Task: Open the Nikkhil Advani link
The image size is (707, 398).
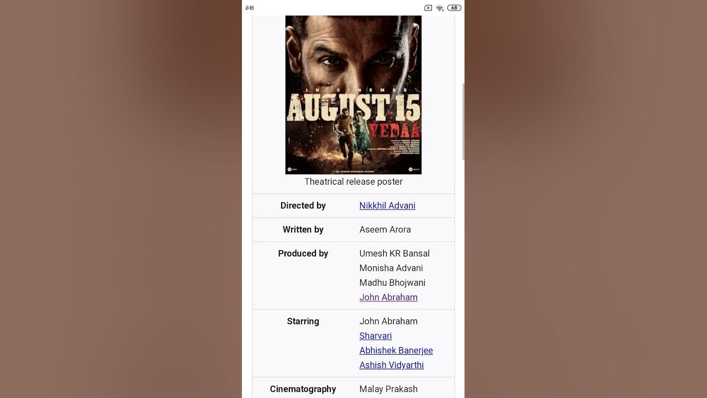Action: (x=387, y=206)
